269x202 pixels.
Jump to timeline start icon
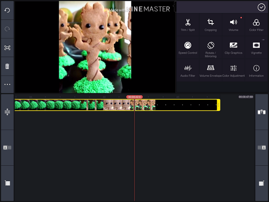[7, 183]
